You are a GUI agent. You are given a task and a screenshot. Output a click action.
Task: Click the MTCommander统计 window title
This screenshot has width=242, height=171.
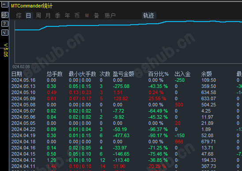tap(32, 6)
